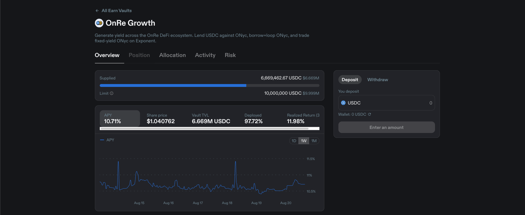Switch chart range to 1D
The width and height of the screenshot is (525, 215).
294,141
